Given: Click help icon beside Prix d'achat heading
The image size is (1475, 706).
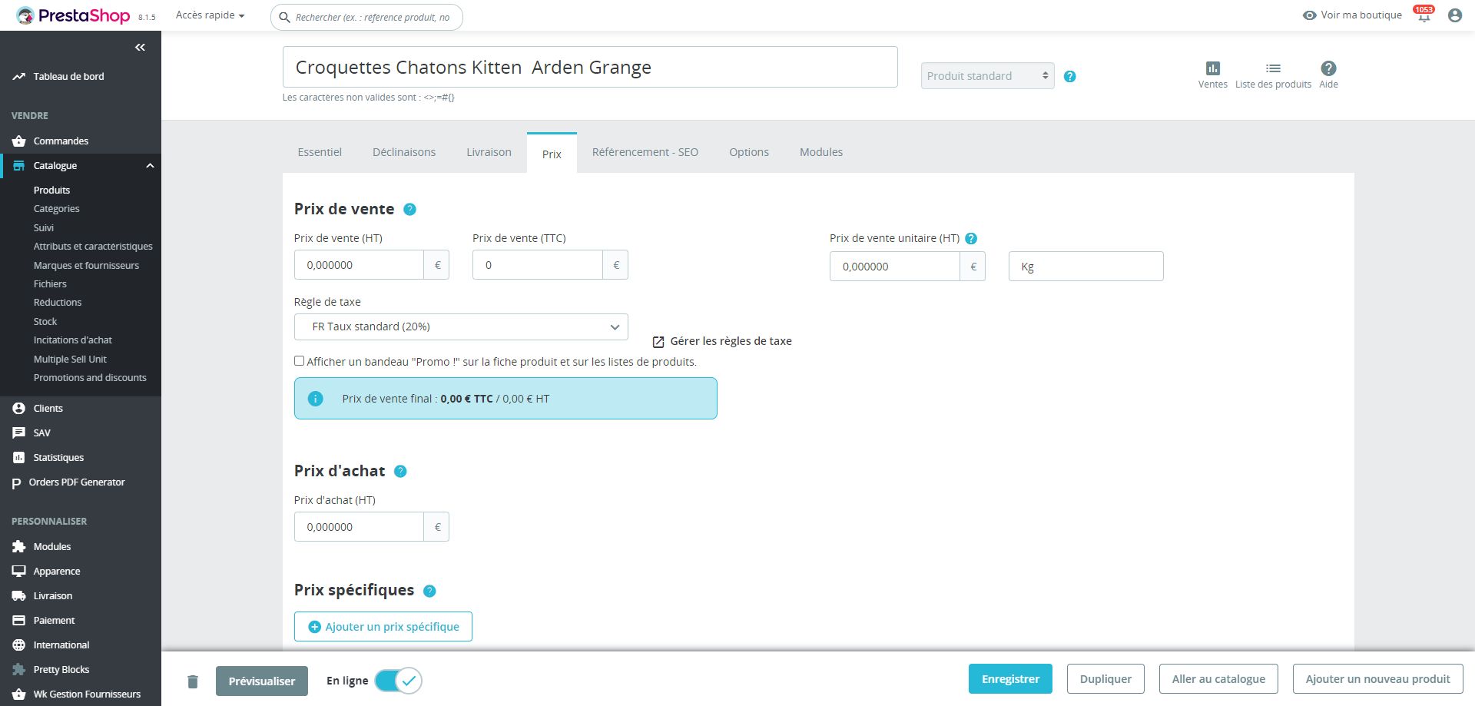Looking at the screenshot, I should point(400,471).
